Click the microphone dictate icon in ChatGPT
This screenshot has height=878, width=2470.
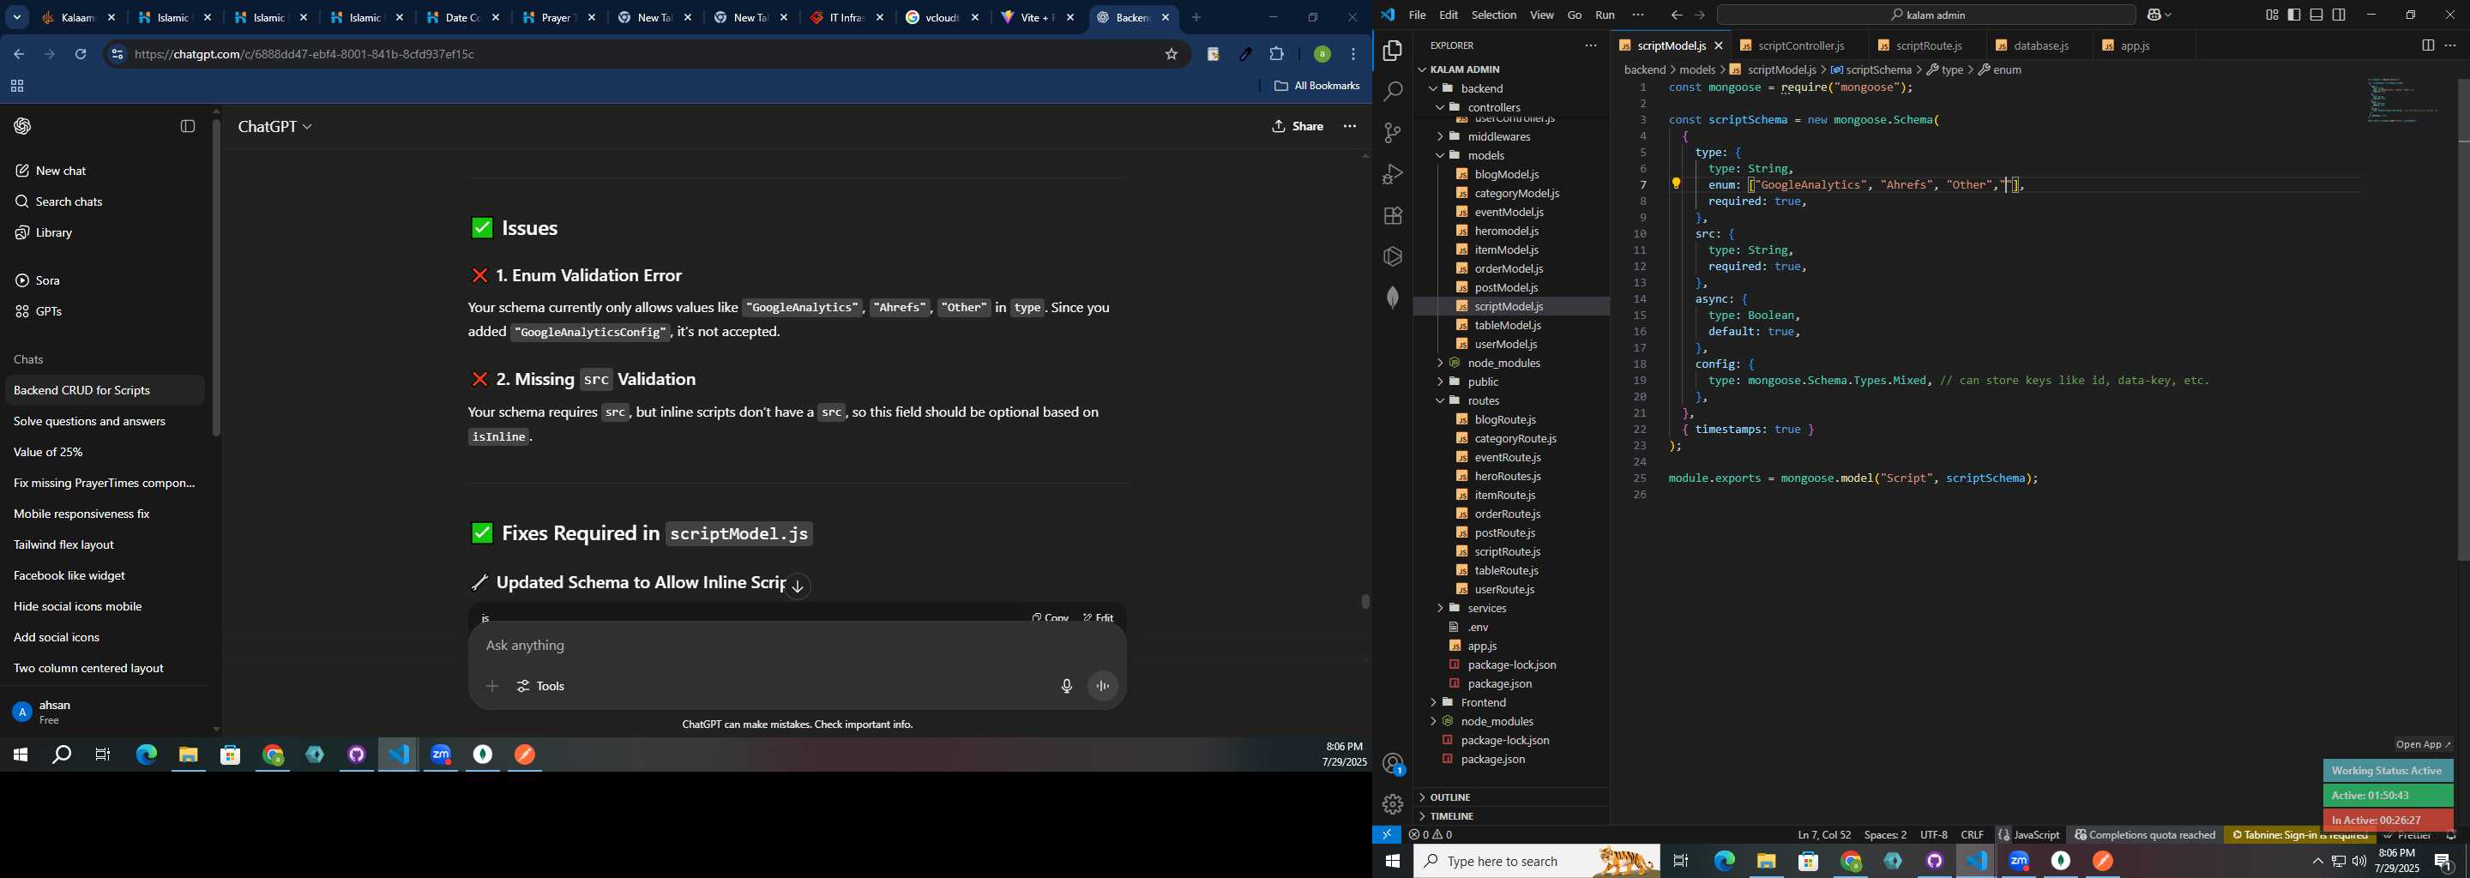pyautogui.click(x=1065, y=686)
